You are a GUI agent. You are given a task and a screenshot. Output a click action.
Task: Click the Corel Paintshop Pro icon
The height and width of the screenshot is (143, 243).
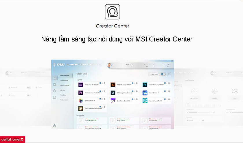tap(145, 101)
